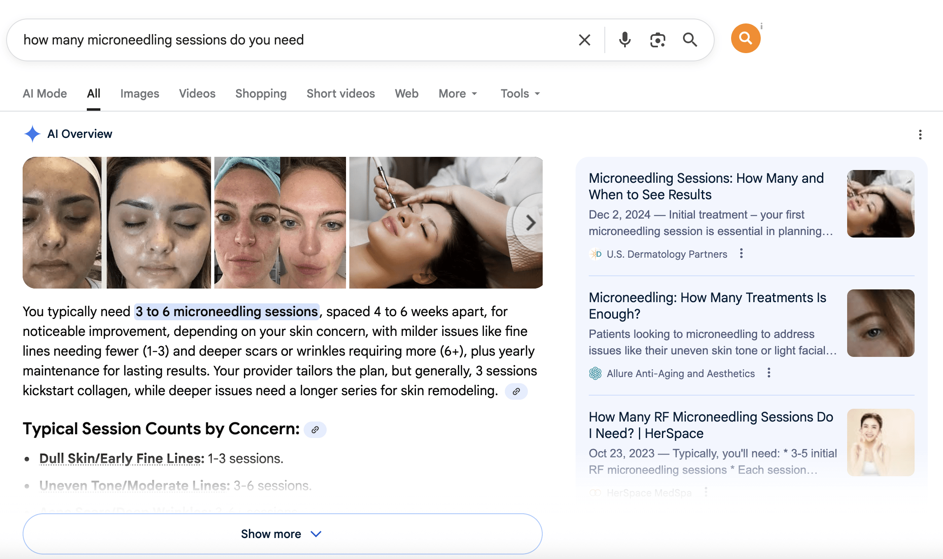This screenshot has width=943, height=559.
Task: Click the link icon after the AI summary
Action: point(516,391)
